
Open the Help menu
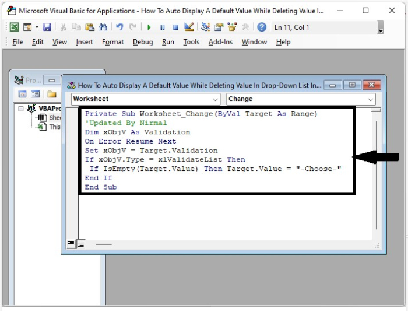tap(283, 42)
